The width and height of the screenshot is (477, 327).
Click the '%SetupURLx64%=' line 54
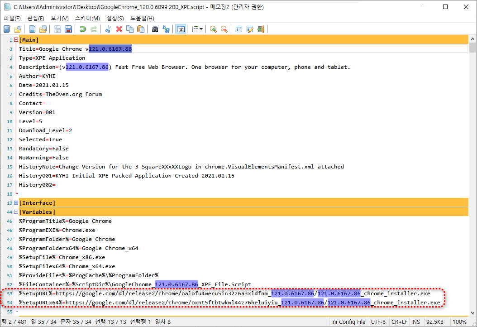tap(229, 303)
